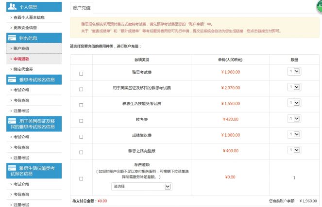Open 绑定代金券 link

tap(23, 69)
